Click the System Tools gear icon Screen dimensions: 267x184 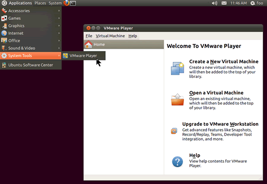pos(4,56)
